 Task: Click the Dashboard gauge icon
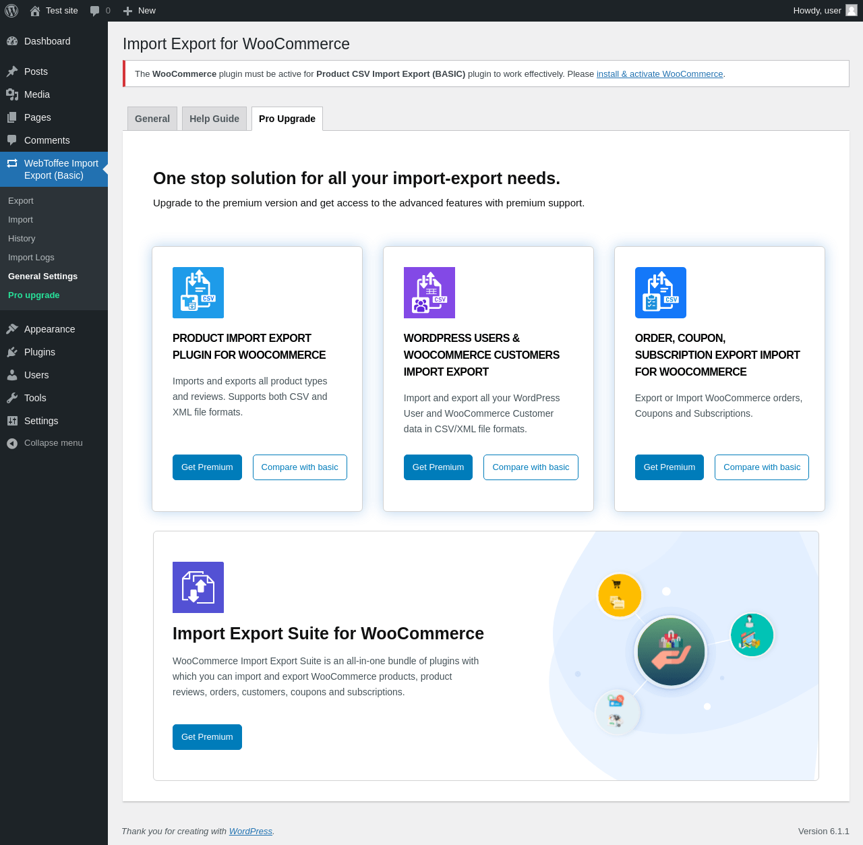coord(12,41)
